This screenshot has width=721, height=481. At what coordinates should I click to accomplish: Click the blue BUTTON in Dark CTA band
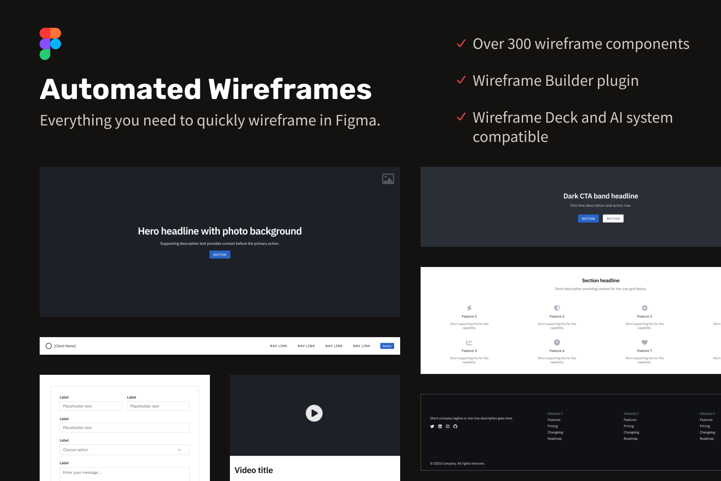588,218
